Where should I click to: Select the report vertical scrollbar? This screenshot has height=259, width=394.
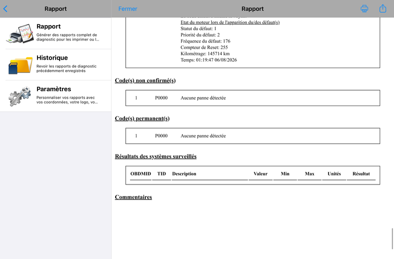pyautogui.click(x=392, y=239)
